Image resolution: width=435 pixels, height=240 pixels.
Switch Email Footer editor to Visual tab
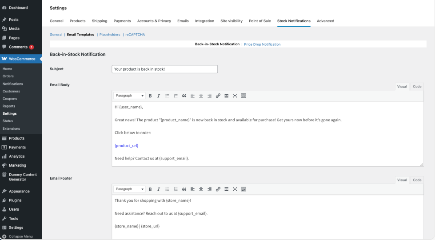click(402, 180)
